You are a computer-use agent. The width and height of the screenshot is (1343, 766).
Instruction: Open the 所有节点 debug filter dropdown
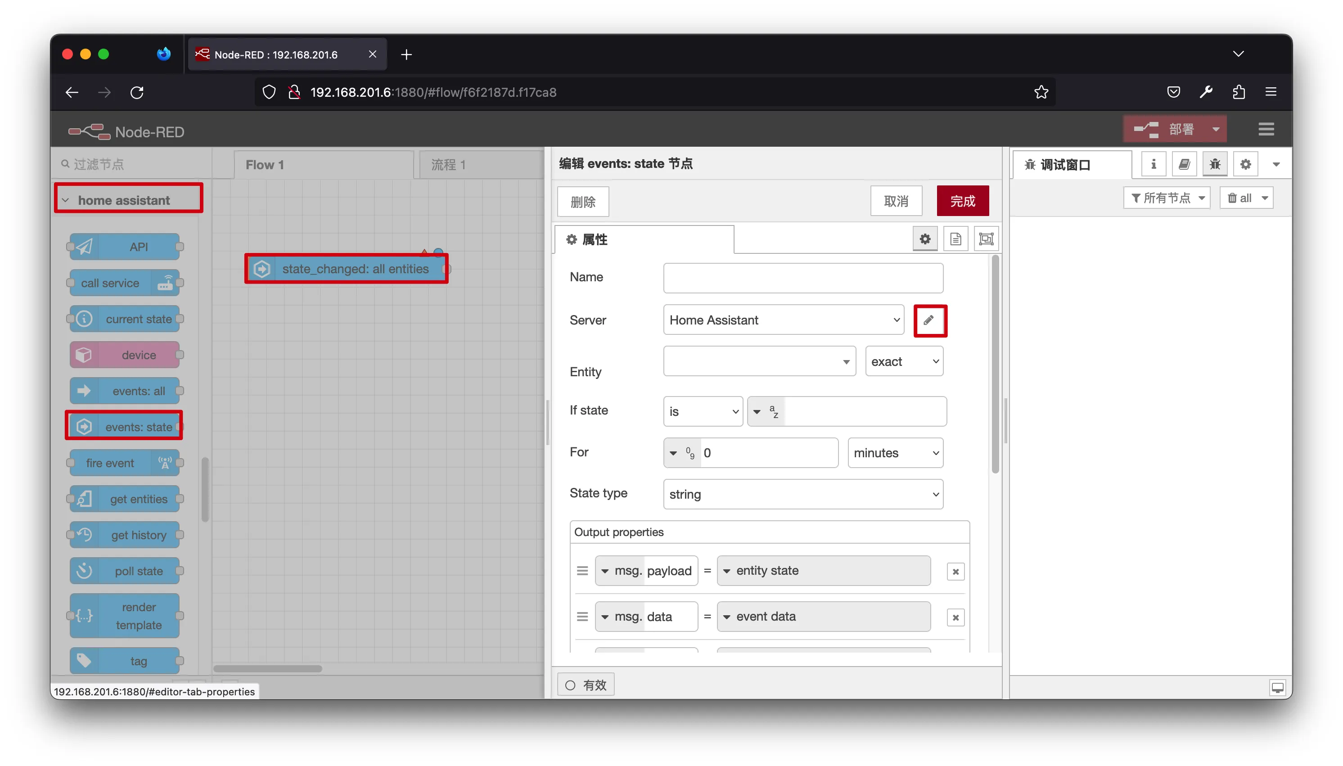point(1166,198)
